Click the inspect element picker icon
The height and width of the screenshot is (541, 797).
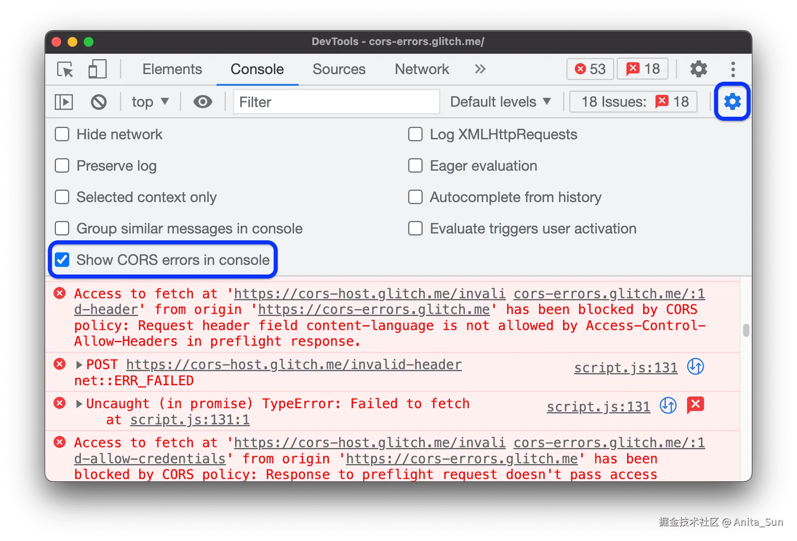[65, 69]
